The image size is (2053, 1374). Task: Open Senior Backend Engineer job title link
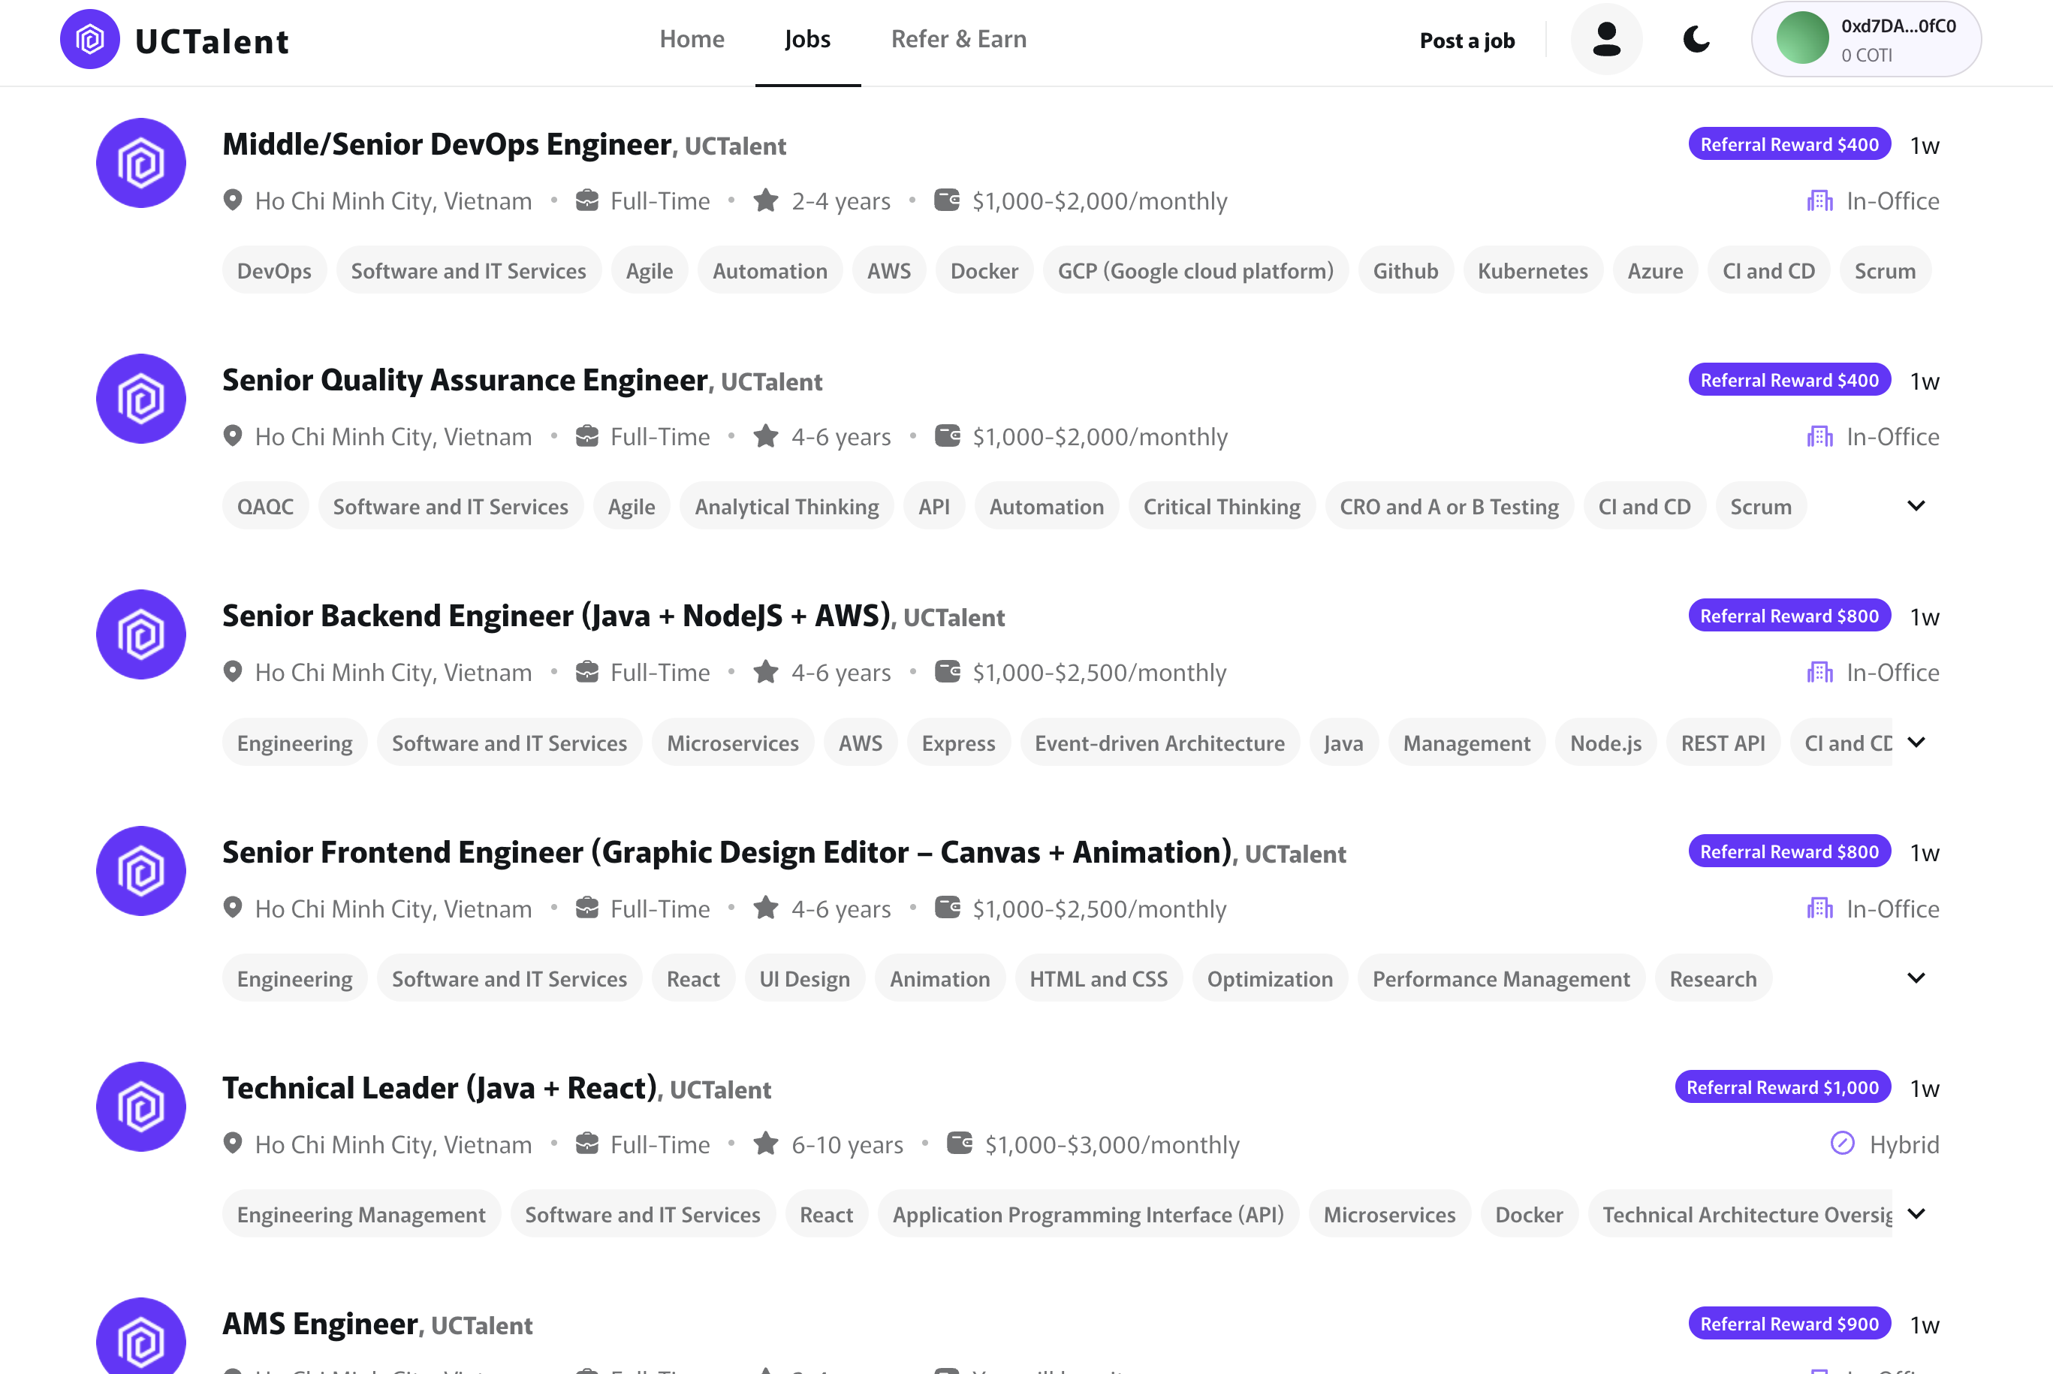556,616
